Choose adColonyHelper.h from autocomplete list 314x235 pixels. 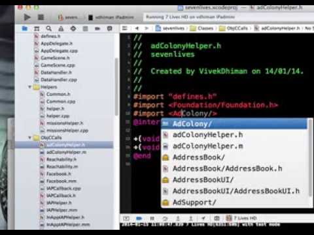[234, 135]
